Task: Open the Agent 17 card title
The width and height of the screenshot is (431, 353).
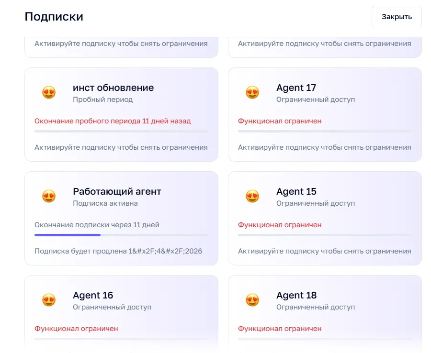Action: 296,88
